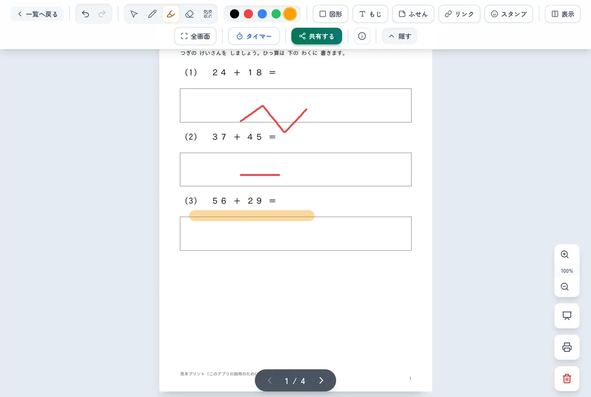The width and height of the screenshot is (591, 397).
Task: Select the arrow pointer tool
Action: [134, 14]
